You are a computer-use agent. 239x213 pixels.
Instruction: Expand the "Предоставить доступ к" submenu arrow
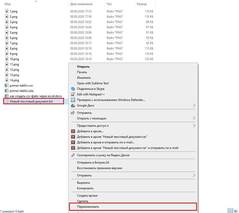[194, 125]
